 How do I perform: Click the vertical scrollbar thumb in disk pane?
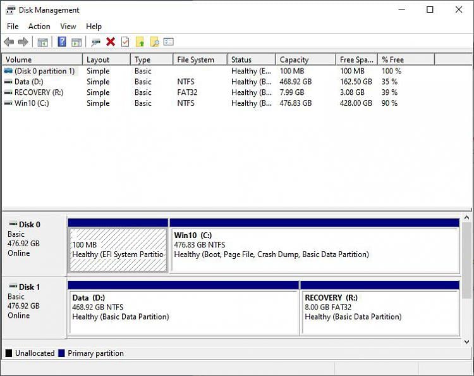click(466, 260)
